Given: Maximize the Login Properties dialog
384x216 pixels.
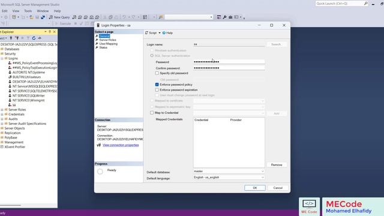Looking at the screenshot, I should (x=272, y=25).
